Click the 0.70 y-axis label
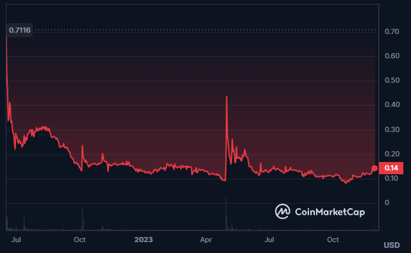Image resolution: width=411 pixels, height=253 pixels. click(392, 31)
